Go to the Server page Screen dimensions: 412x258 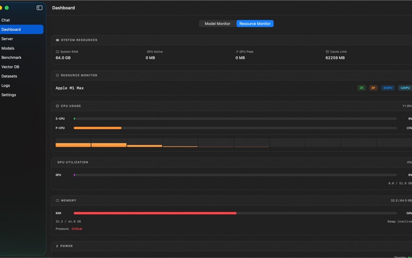[7, 39]
